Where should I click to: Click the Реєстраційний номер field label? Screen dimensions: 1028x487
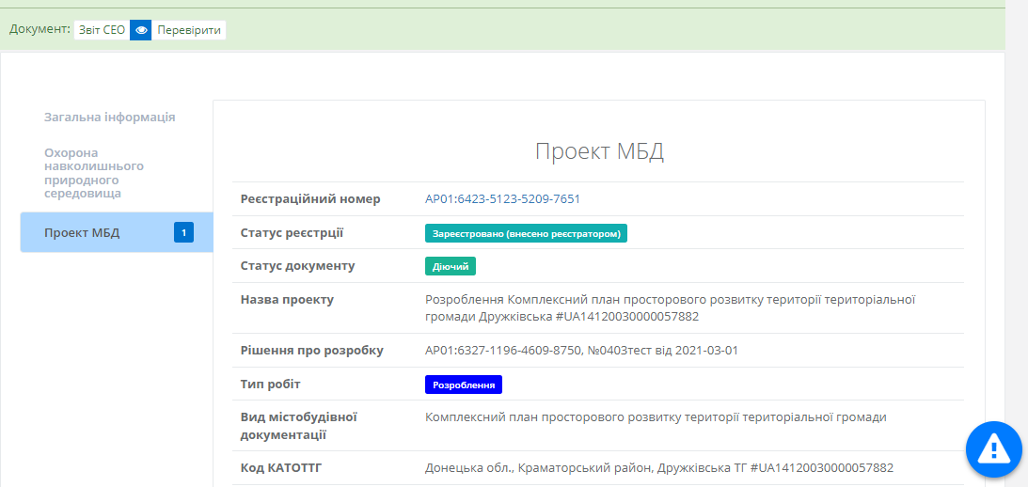click(310, 199)
